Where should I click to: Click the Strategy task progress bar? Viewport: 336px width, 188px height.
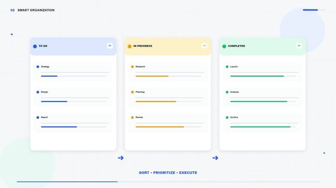[74, 76]
